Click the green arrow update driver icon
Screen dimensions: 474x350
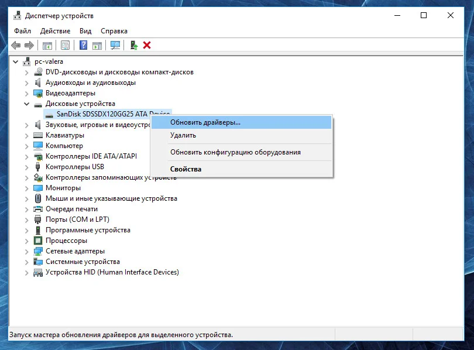[134, 45]
